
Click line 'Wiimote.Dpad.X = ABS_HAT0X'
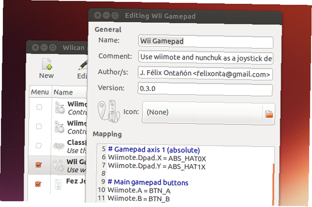[x=157, y=158]
